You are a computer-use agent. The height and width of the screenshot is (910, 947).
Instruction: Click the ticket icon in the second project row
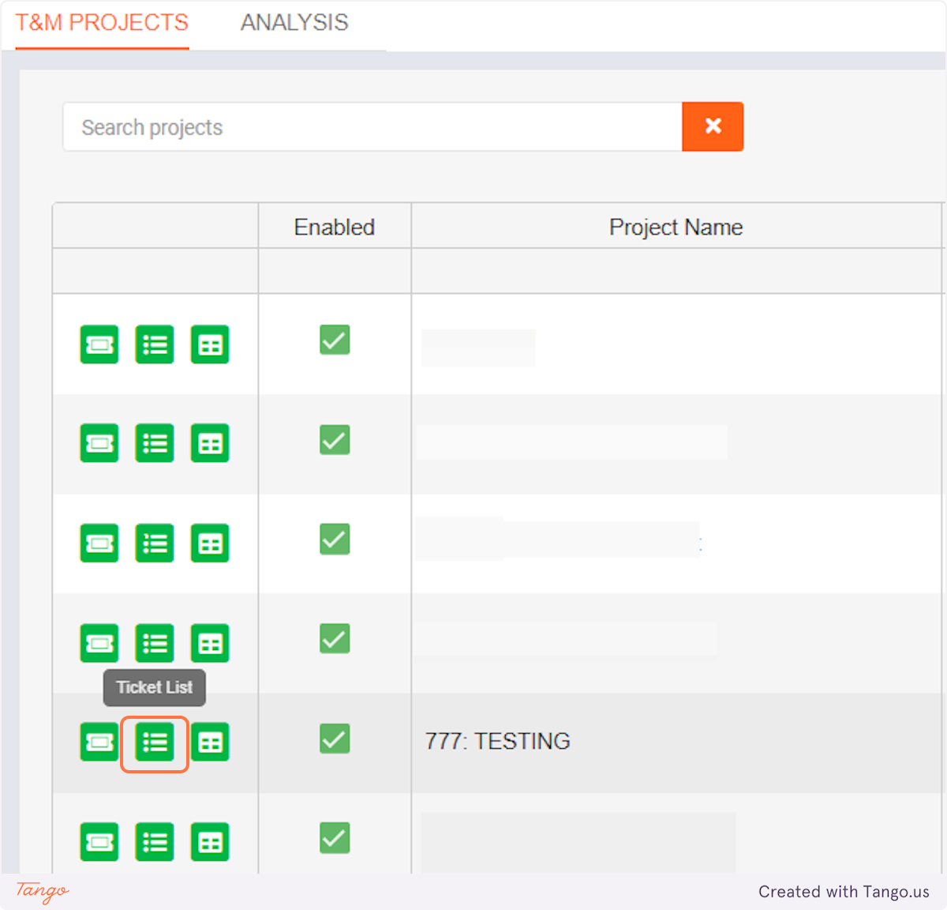(99, 443)
